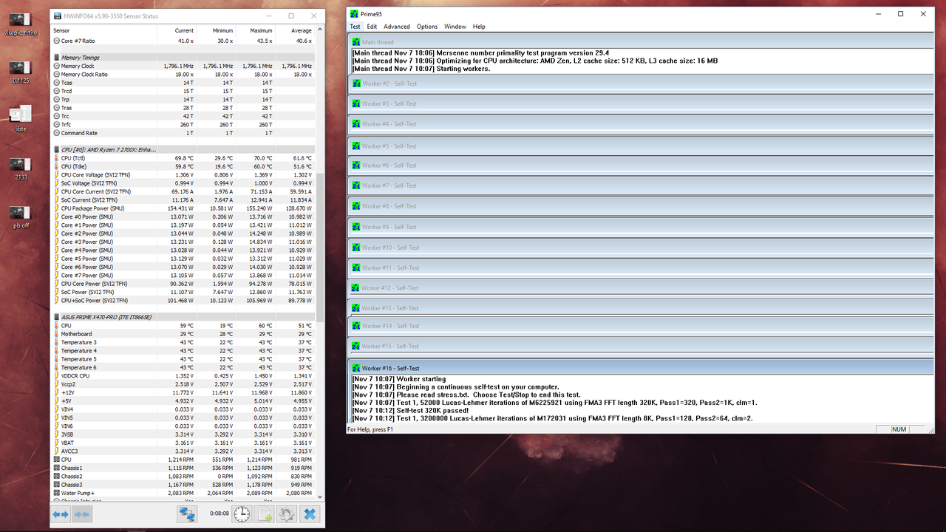946x532 pixels.
Task: Click clock icon beside Memory Clock row
Action: tap(56, 66)
